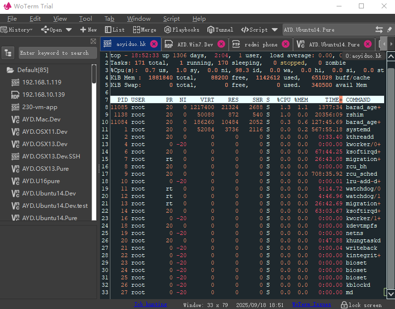The height and width of the screenshot is (309, 395).
Task: Click the tree view icon beside search
Action: click(x=8, y=53)
